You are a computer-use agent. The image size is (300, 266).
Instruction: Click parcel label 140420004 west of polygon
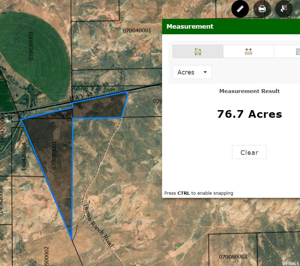(24, 156)
